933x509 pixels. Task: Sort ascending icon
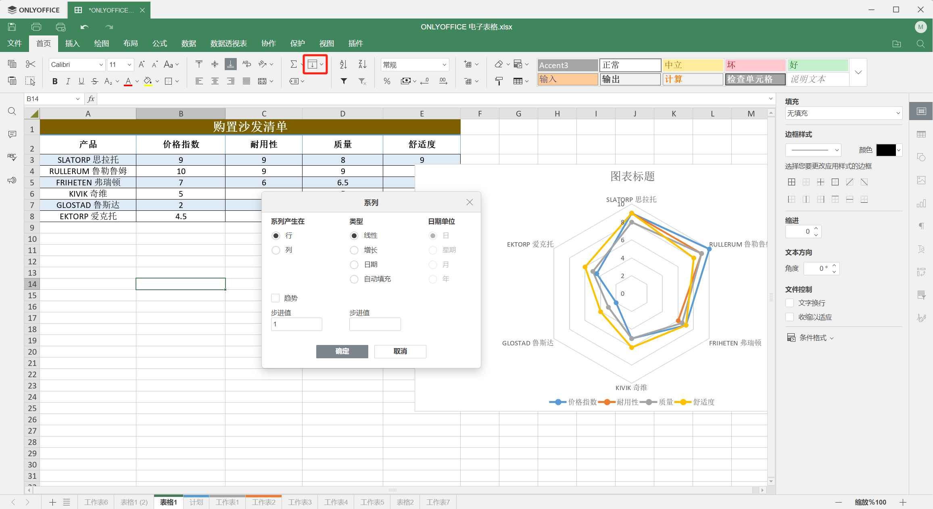pyautogui.click(x=343, y=64)
